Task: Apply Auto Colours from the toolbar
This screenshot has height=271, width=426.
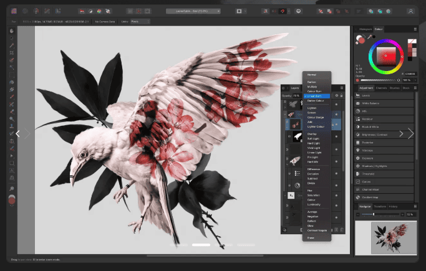Action: (99, 11)
